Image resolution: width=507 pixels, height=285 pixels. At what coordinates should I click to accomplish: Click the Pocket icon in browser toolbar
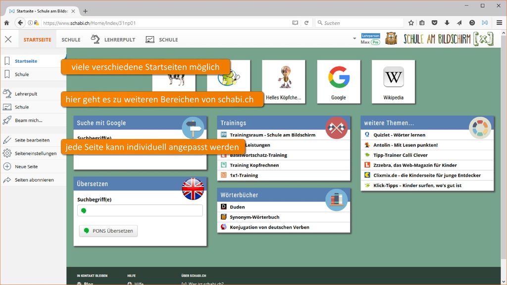[435, 23]
